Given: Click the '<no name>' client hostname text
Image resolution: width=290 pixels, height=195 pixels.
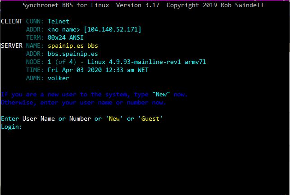Looking at the screenshot, I should point(64,29).
